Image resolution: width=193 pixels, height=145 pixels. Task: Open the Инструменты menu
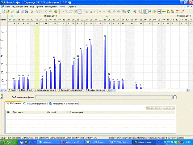coord(51,7)
